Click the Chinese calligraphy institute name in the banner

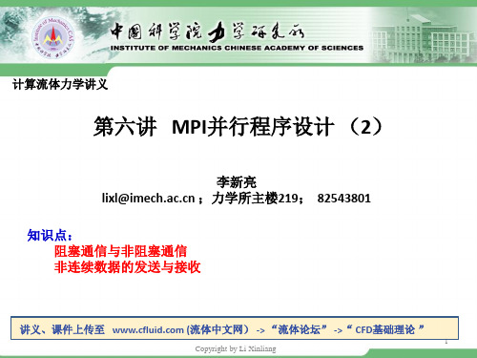207,32
